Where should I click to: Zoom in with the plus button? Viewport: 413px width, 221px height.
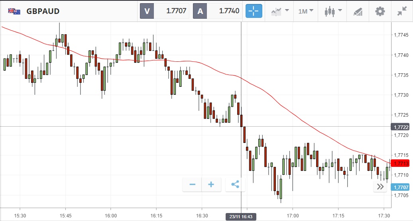coord(211,184)
